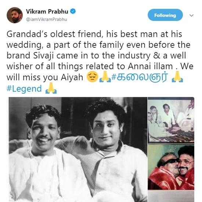
Task: Click Vikram Prabhu's profile avatar
Action: click(15, 15)
